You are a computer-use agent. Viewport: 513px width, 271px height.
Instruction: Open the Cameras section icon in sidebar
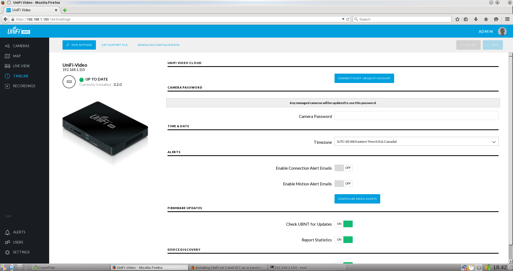7,46
